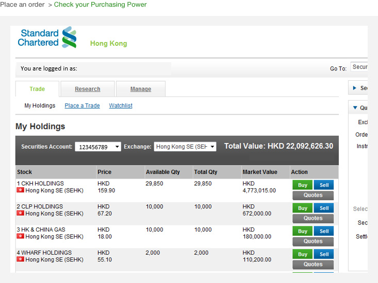The image size is (378, 283).
Task: Click market value 4,773,015.00
Action: click(259, 190)
